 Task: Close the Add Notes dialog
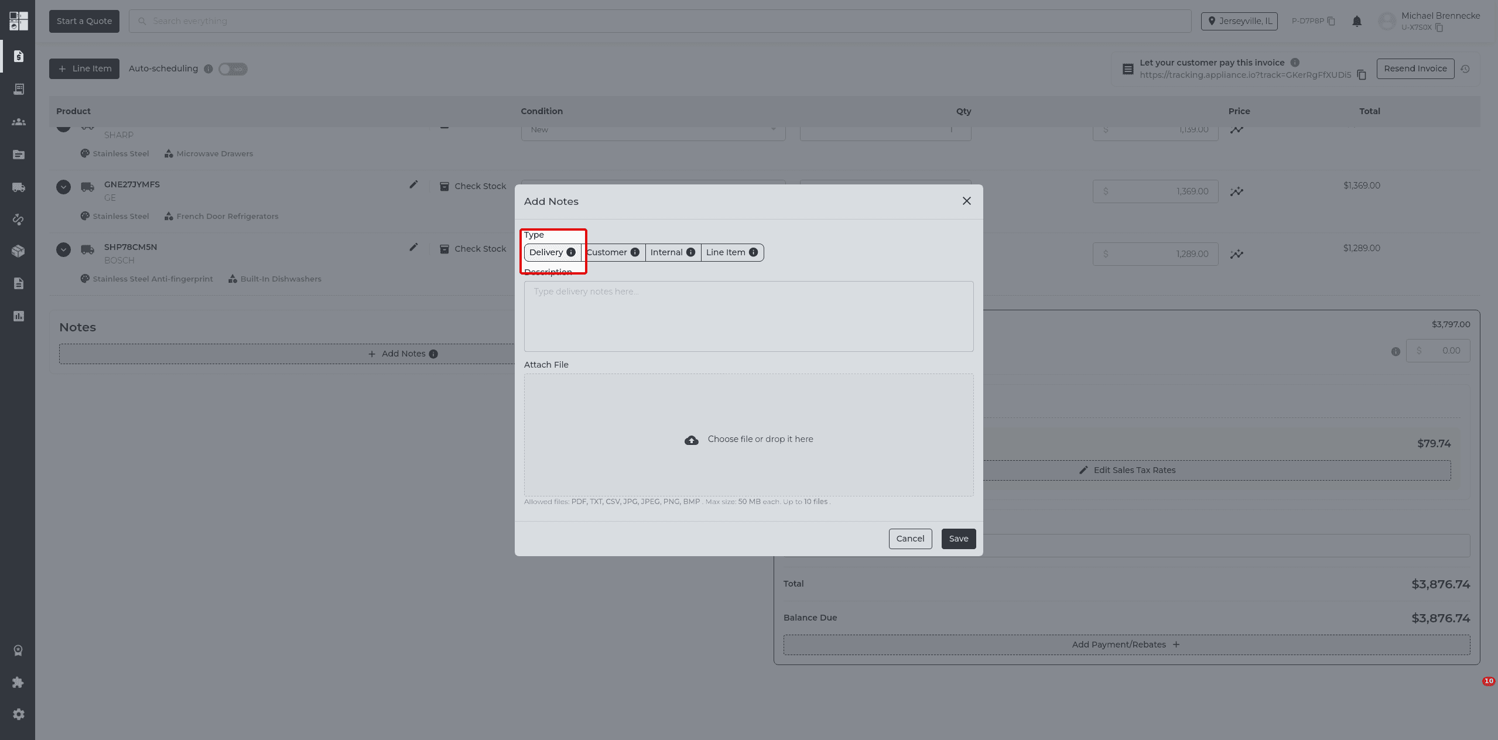pos(966,201)
